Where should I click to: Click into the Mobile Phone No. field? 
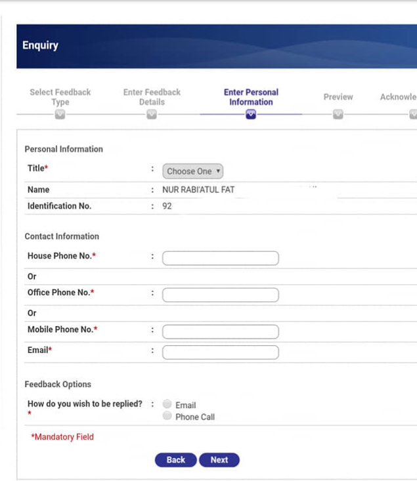pos(220,331)
